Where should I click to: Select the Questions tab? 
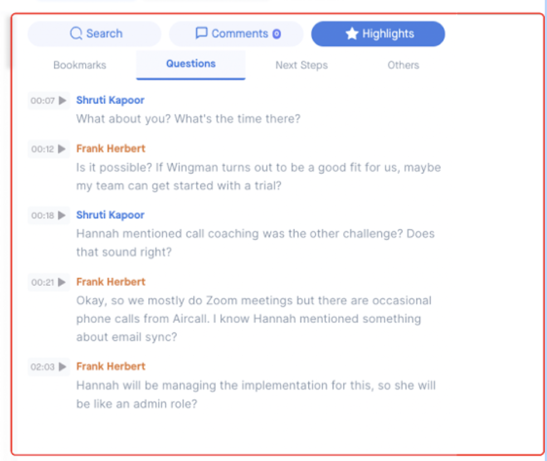click(x=191, y=65)
